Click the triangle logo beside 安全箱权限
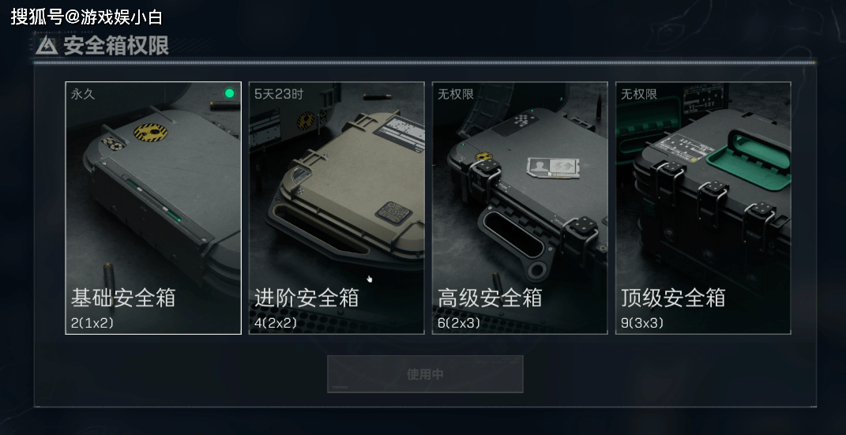Image resolution: width=846 pixels, height=435 pixels. click(47, 47)
